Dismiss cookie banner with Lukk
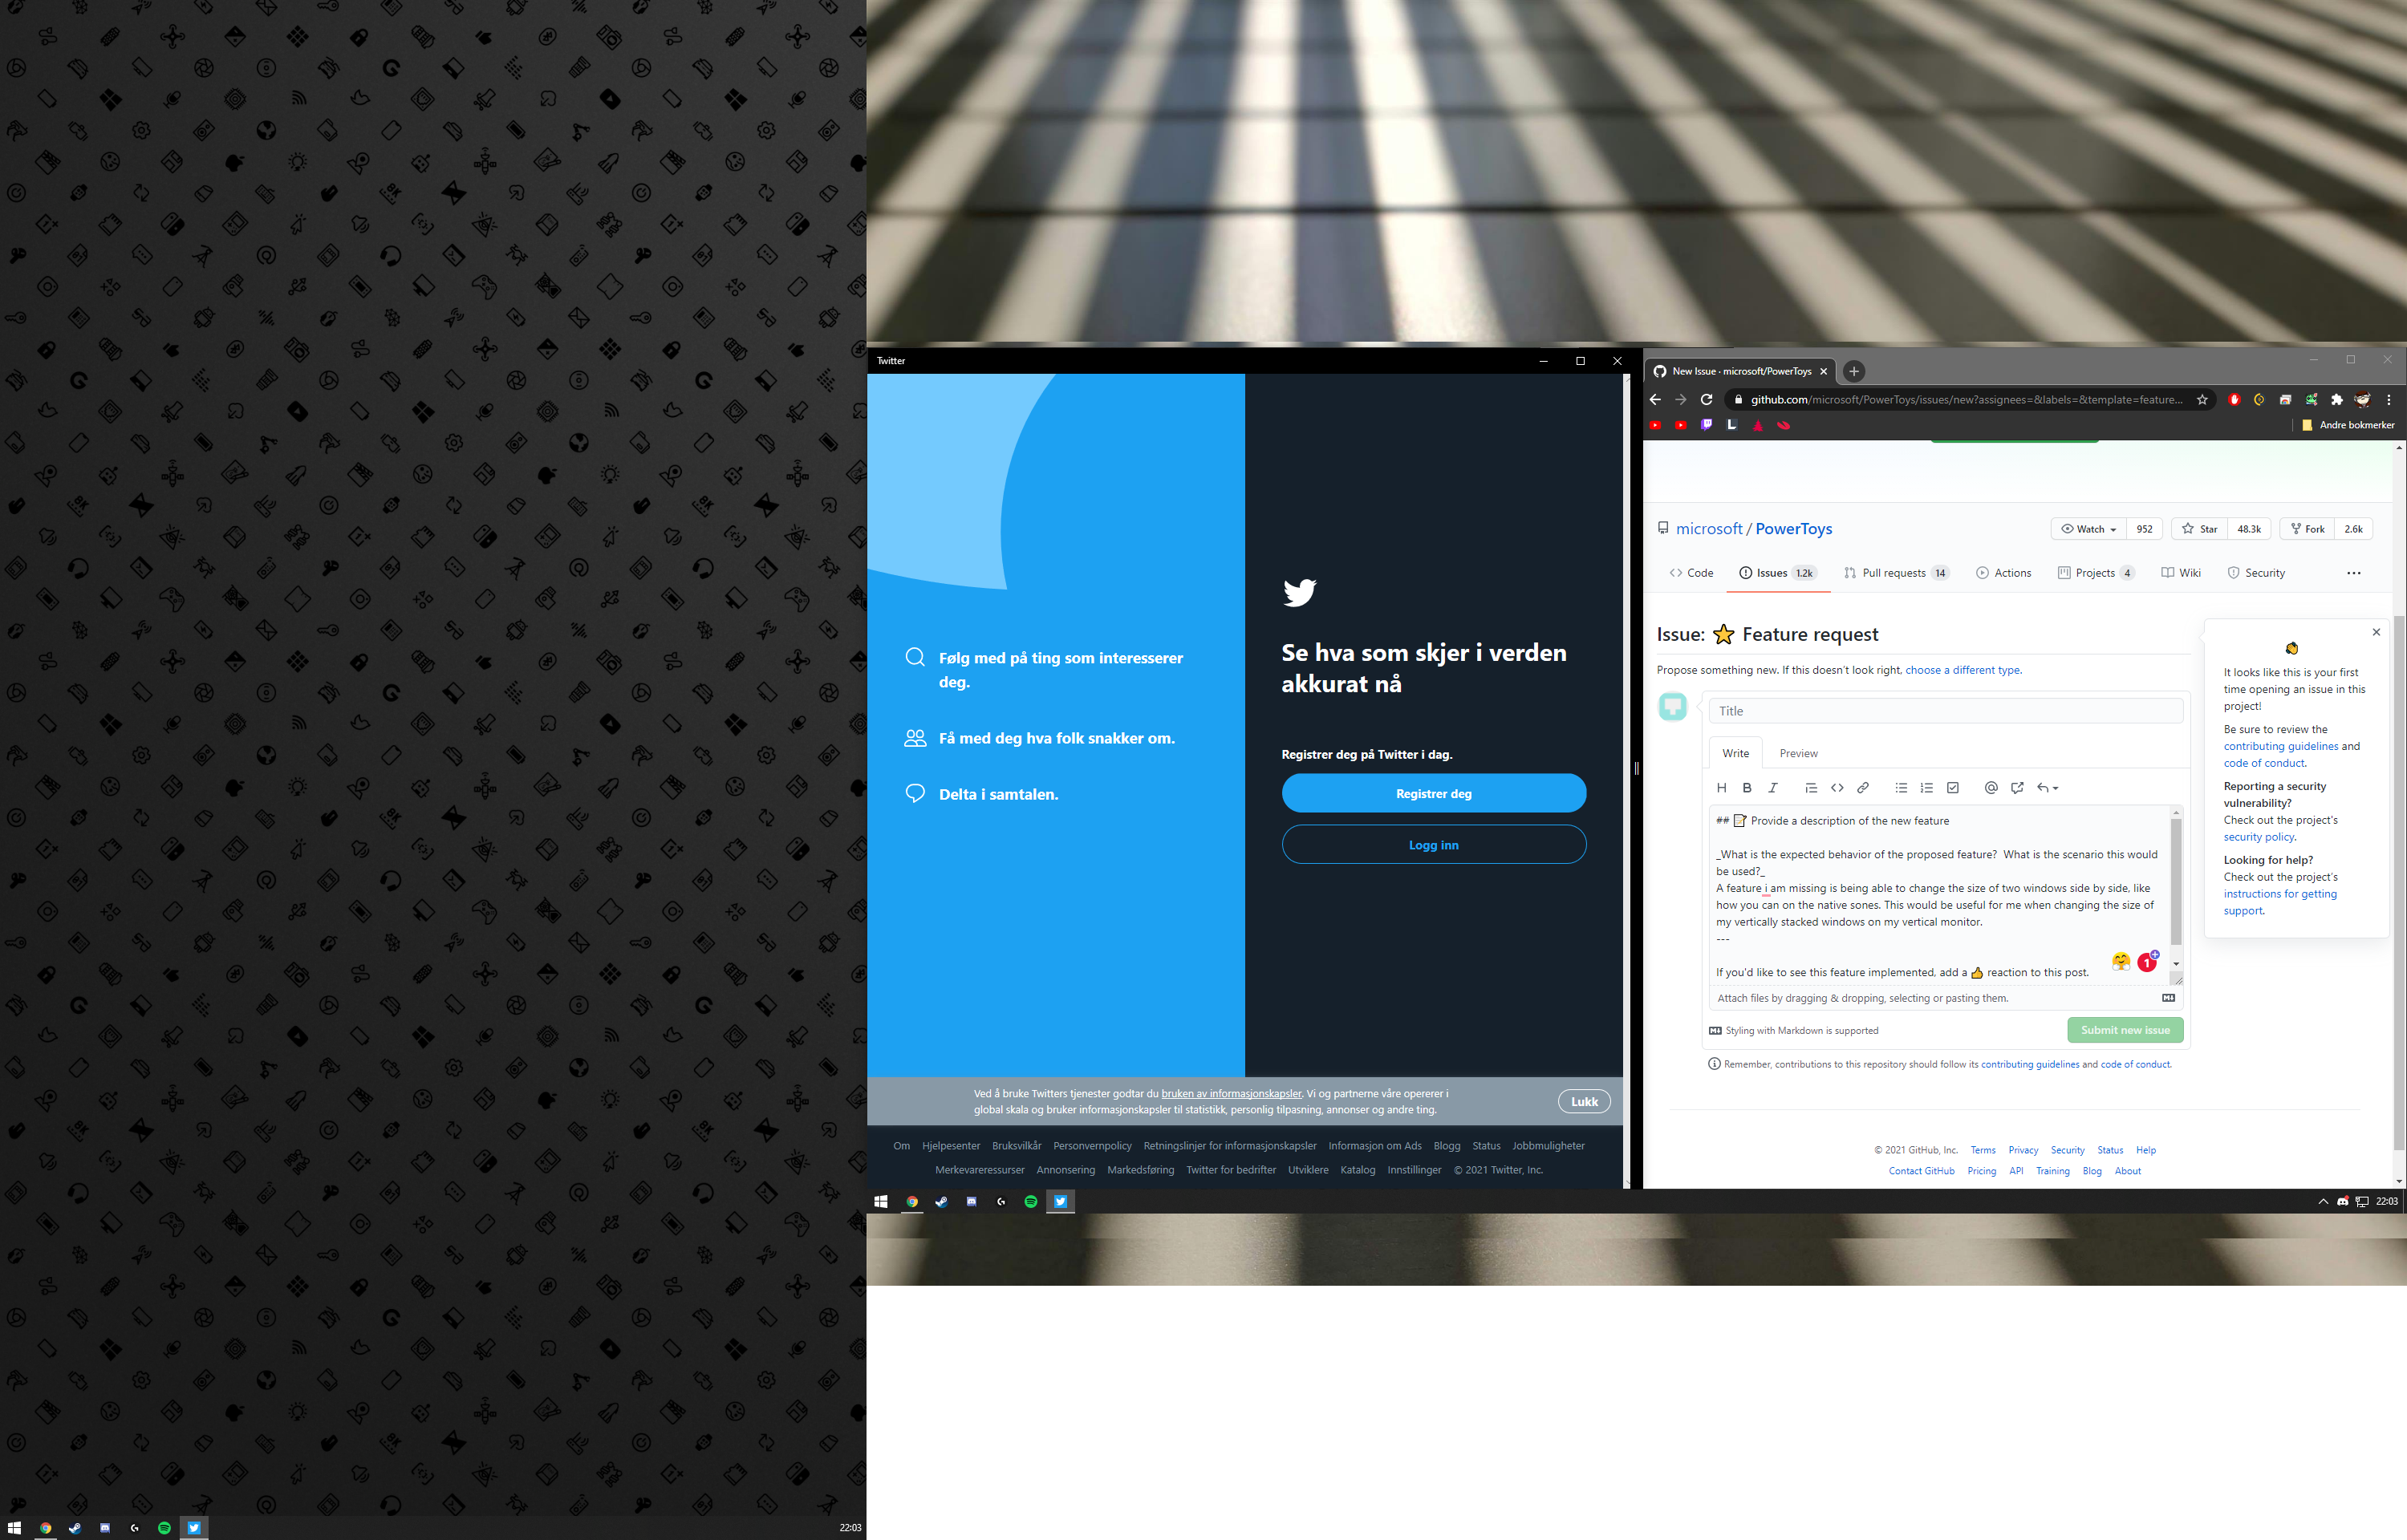Screen dimensions: 2407x1540 (x=1584, y=1102)
